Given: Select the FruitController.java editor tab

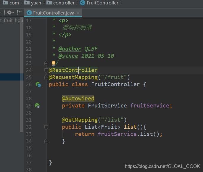Looking at the screenshot, I should click(x=53, y=13).
